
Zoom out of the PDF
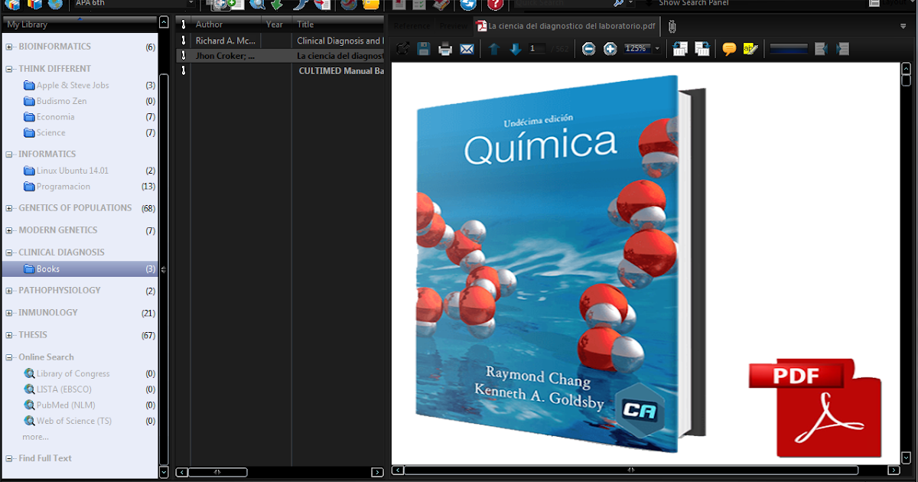click(588, 49)
